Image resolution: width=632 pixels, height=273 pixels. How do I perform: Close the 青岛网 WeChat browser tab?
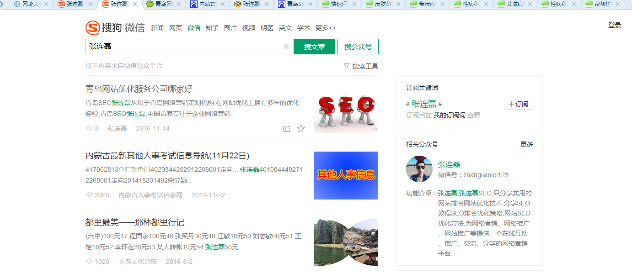178,4
